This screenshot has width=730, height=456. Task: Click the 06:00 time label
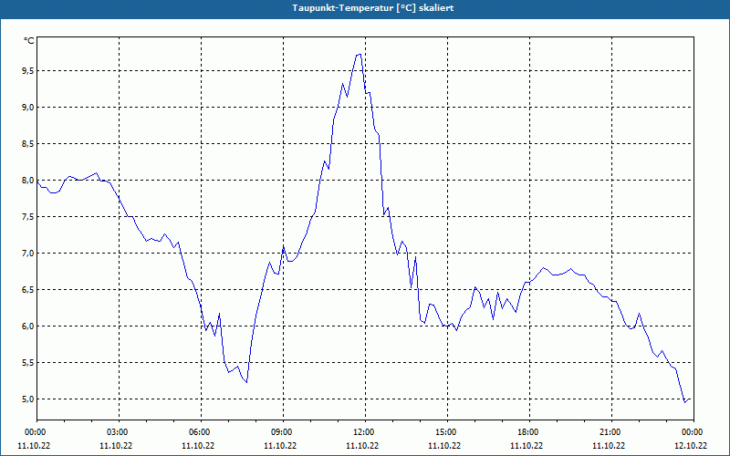[x=201, y=432]
